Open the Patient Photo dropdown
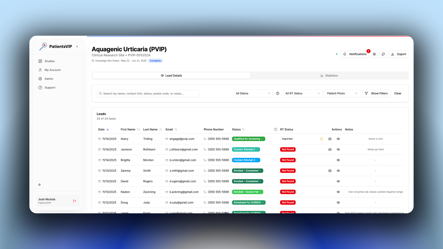Image resolution: width=443 pixels, height=249 pixels. tap(342, 94)
